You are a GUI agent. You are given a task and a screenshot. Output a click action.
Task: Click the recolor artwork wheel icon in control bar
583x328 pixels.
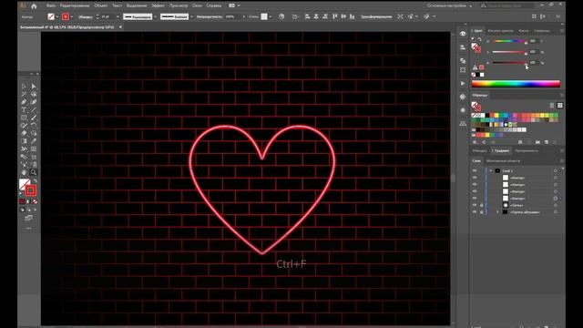tap(281, 16)
